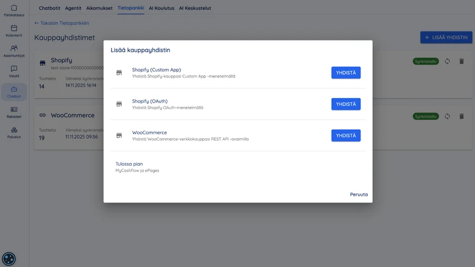This screenshot has width=475, height=267.
Task: Click the Kauppayhdistimet page heading
Action: coord(65,37)
